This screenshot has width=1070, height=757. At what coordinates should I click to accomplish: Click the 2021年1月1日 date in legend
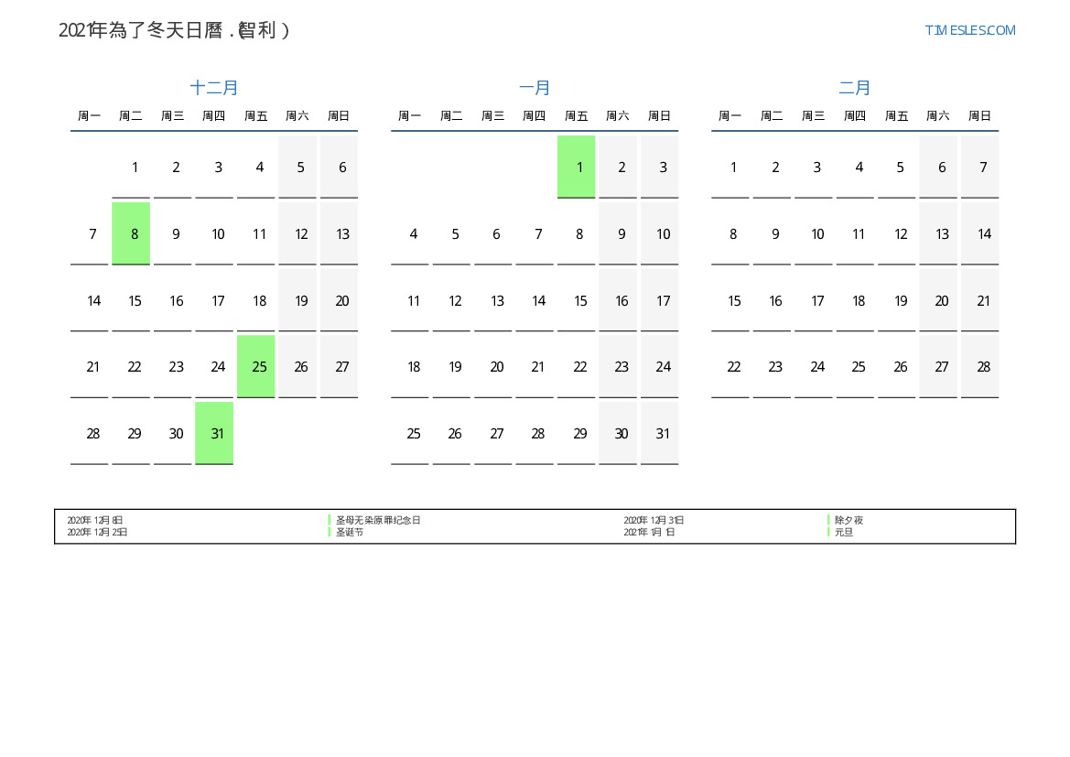[649, 532]
